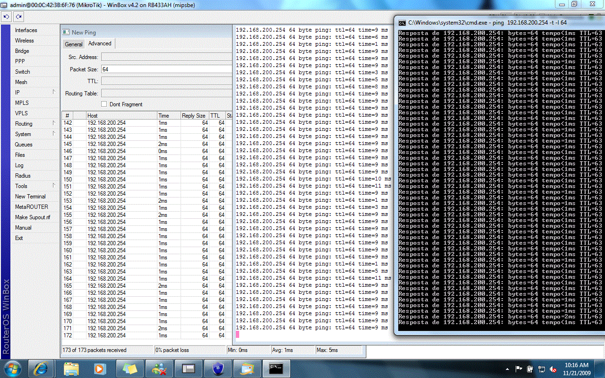Click the Packet Size field showing 64
The image size is (605, 378).
[x=166, y=69]
